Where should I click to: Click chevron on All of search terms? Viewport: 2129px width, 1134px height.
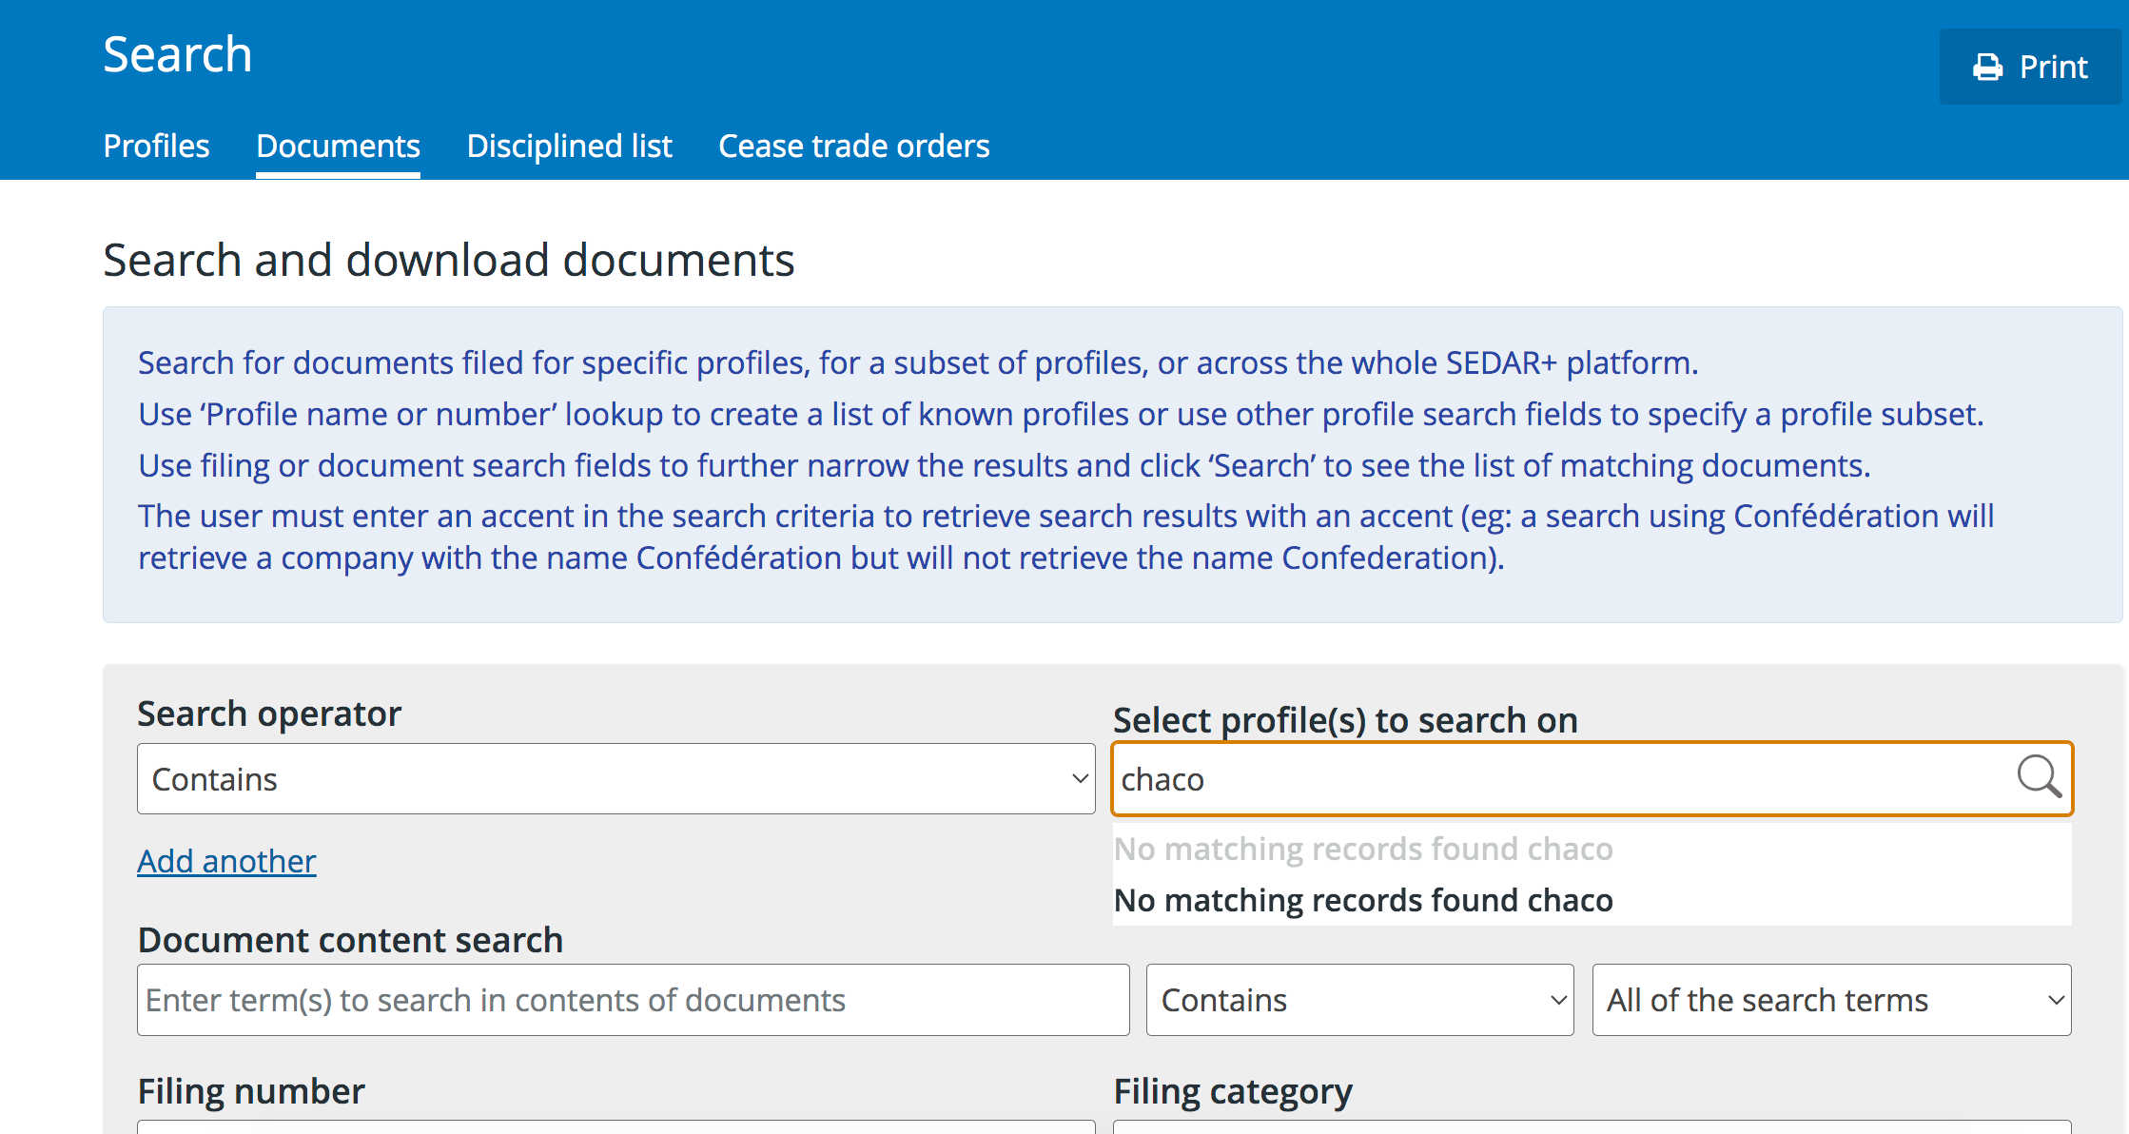point(2055,1000)
